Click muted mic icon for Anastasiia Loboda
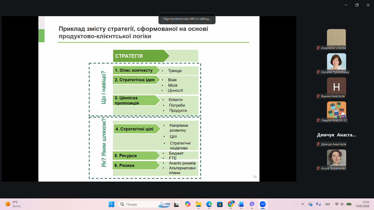This screenshot has width=374, height=210. coord(318,48)
